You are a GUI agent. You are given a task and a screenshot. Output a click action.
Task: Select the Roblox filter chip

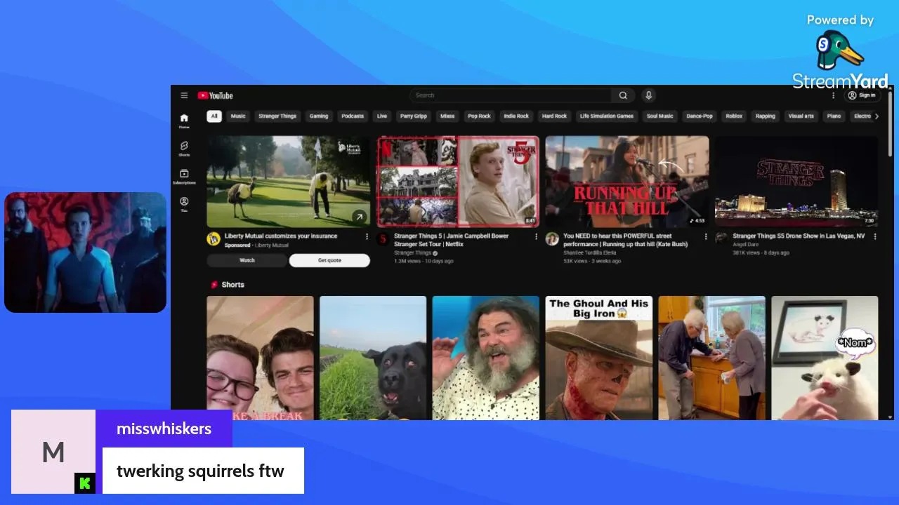pos(734,116)
